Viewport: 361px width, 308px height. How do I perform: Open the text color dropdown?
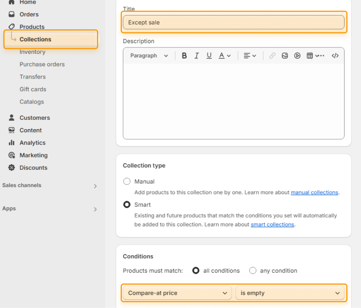[x=224, y=56]
